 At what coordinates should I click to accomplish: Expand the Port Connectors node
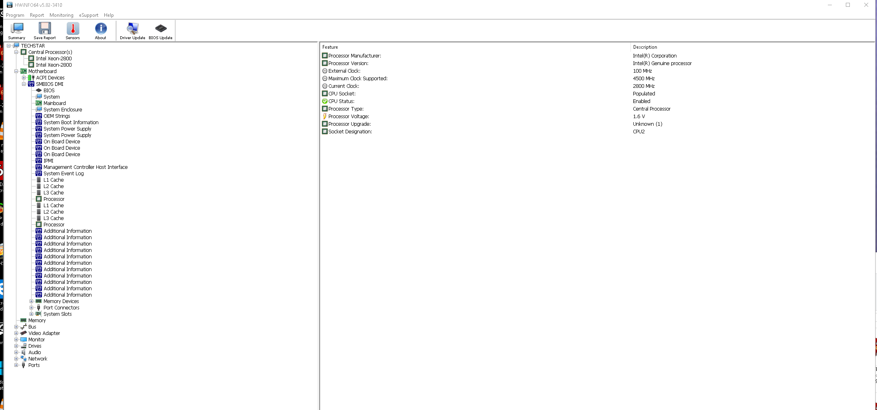coord(31,307)
